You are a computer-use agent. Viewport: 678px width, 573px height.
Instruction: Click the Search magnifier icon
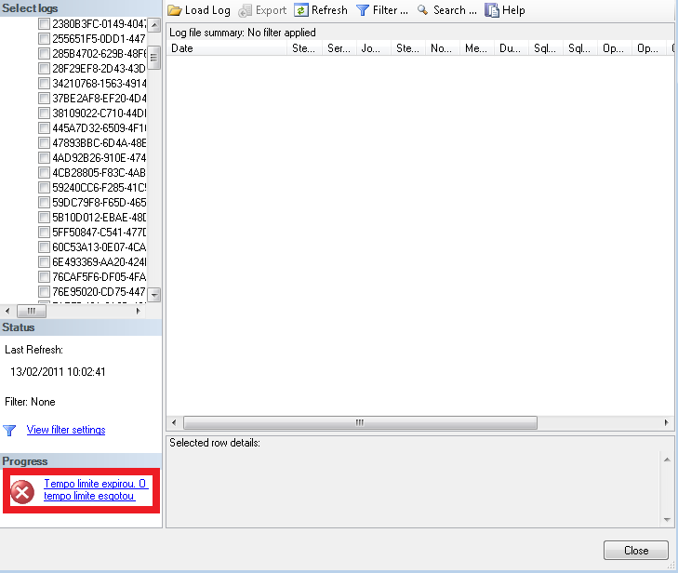click(423, 10)
